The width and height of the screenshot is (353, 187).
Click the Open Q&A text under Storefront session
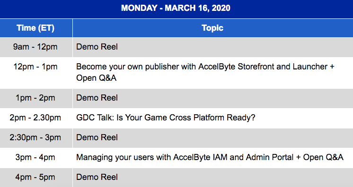(x=97, y=78)
